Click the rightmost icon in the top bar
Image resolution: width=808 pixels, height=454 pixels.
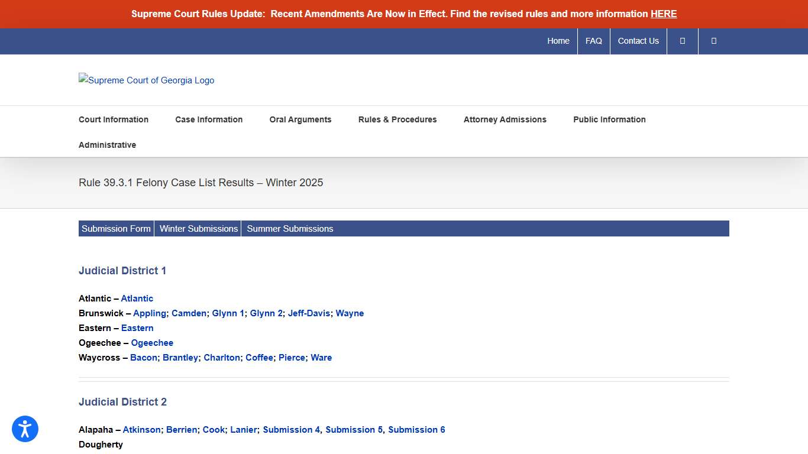pyautogui.click(x=713, y=41)
